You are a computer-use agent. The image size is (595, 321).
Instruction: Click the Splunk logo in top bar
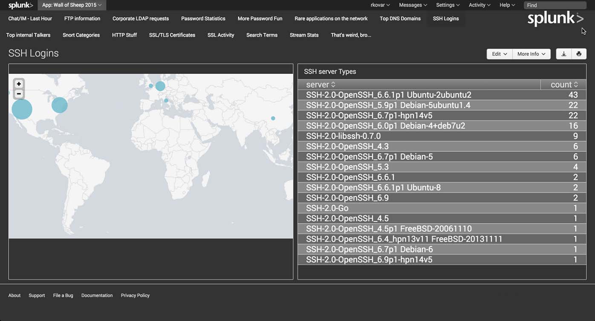20,5
